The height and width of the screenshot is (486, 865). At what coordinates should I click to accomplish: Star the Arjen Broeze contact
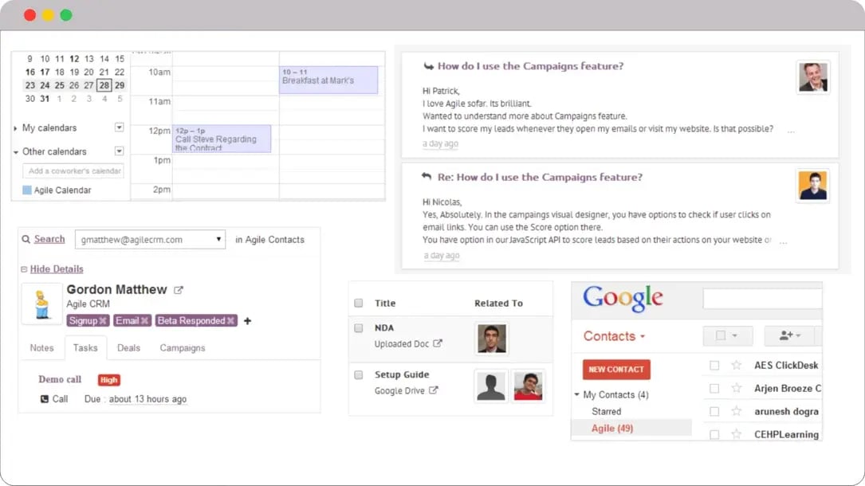(737, 388)
